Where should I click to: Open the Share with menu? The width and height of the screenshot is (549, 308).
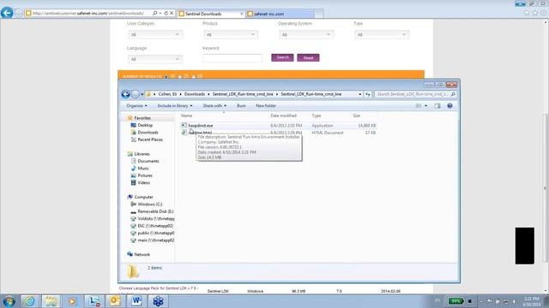(214, 106)
